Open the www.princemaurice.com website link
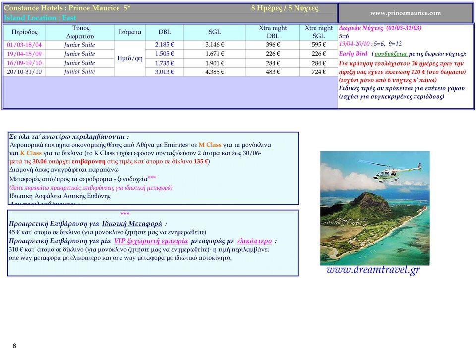 click(x=405, y=13)
